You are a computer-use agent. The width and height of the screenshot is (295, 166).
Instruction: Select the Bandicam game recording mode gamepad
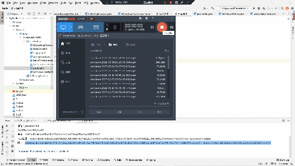(x=81, y=27)
